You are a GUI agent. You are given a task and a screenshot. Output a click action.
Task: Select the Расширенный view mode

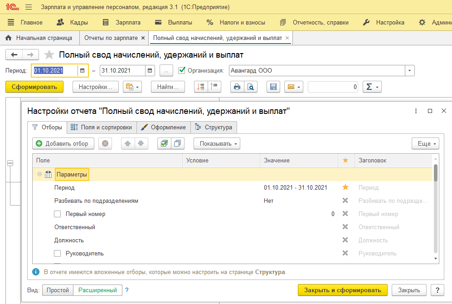97,290
